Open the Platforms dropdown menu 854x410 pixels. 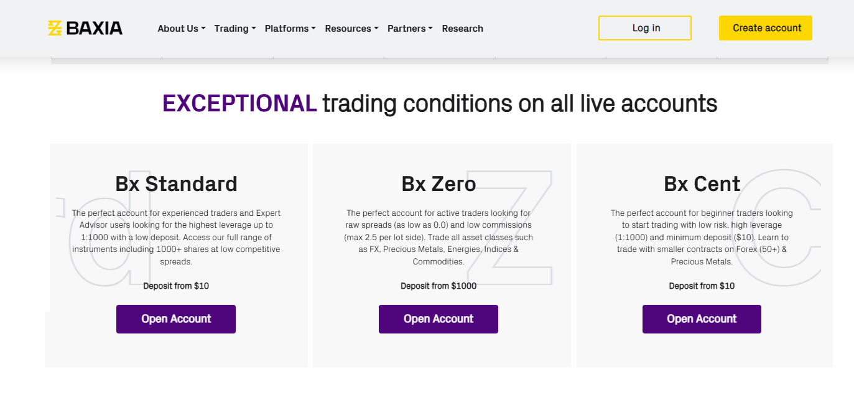[x=290, y=29]
